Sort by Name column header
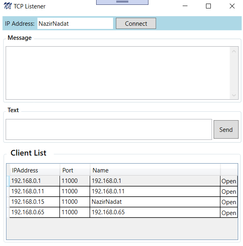The height and width of the screenshot is (246, 243). pyautogui.click(x=155, y=170)
